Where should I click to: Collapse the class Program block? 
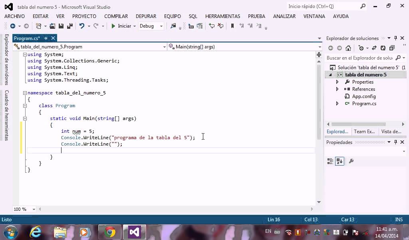(25, 106)
